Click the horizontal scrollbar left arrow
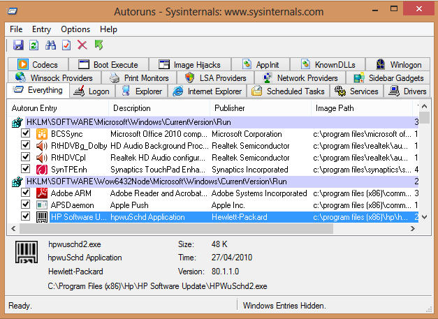Image resolution: width=438 pixels, height=319 pixels. (x=13, y=228)
